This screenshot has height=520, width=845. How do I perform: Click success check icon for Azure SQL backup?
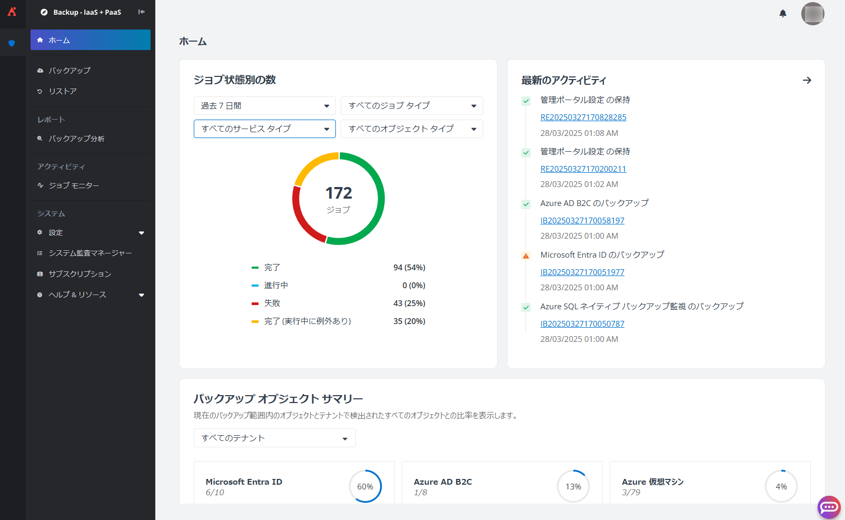click(525, 308)
